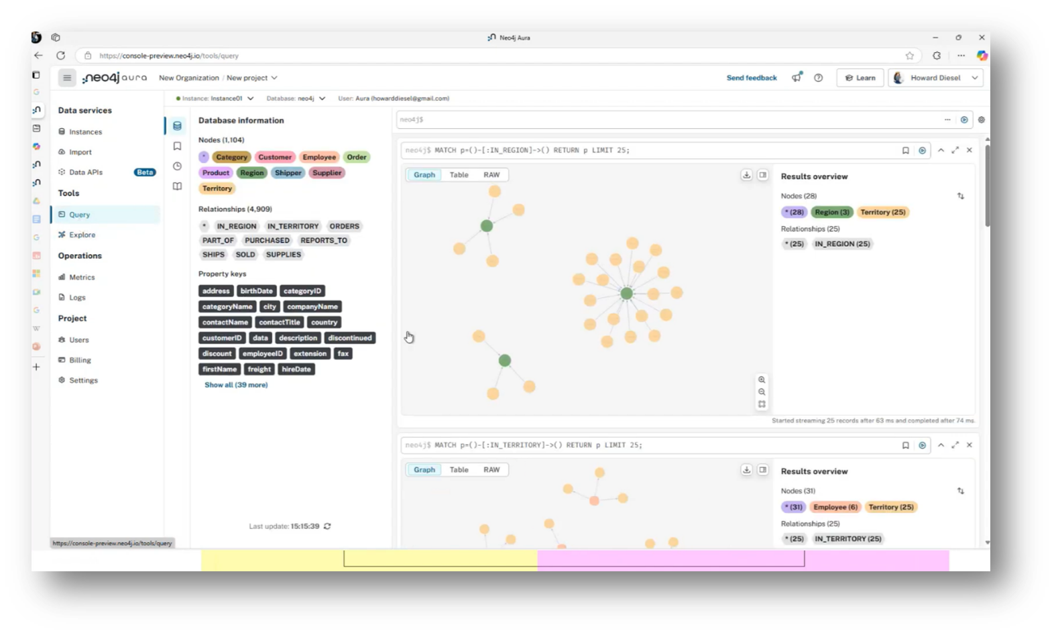Open editor settings gear icon

click(982, 120)
